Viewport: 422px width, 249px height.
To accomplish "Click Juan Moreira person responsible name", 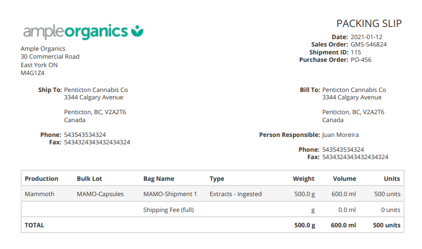I will 340,135.
